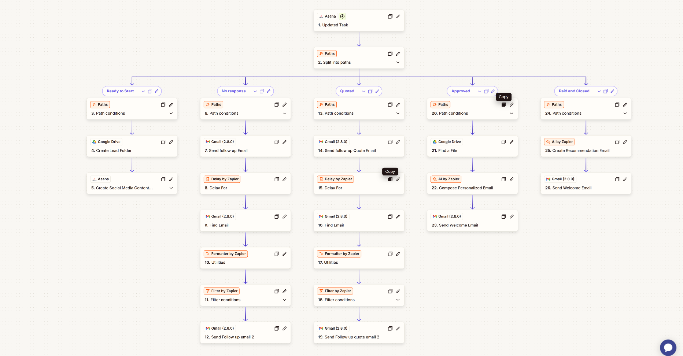
Task: Edit Create Lead Folder step
Action: (x=171, y=142)
